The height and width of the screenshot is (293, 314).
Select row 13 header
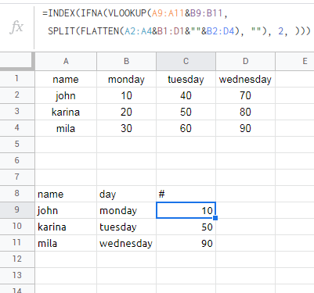point(17,276)
